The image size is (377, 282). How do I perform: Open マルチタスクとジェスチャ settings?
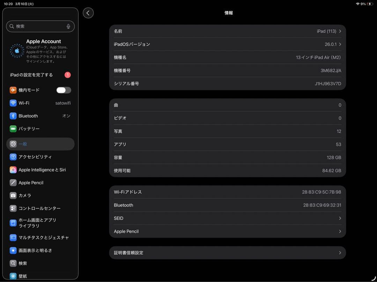coord(40,238)
